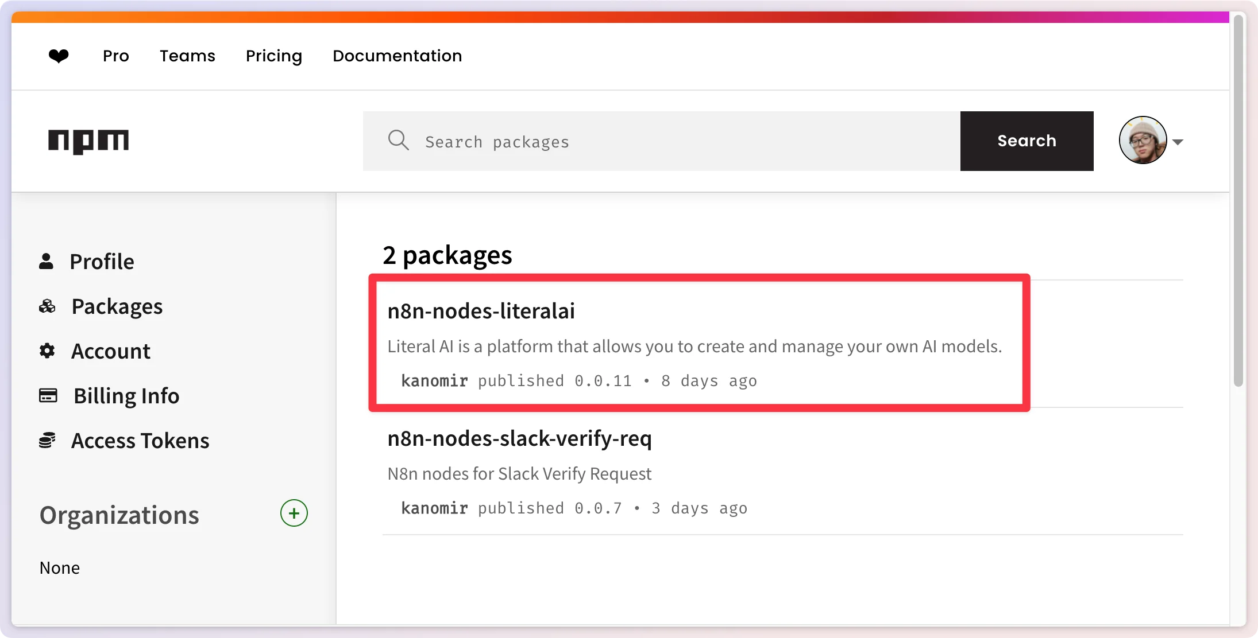Image resolution: width=1258 pixels, height=638 pixels.
Task: Click the magnifying glass search icon
Action: click(398, 141)
